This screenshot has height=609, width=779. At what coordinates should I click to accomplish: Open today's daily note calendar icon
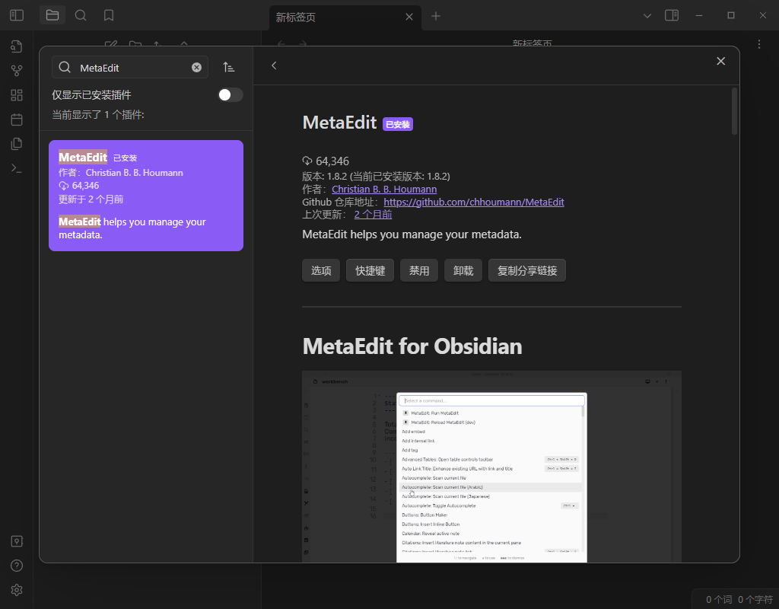[x=17, y=119]
